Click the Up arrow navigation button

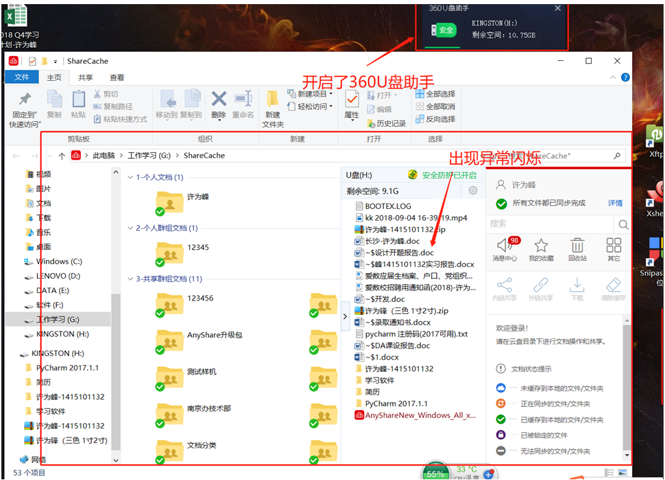click(x=62, y=156)
